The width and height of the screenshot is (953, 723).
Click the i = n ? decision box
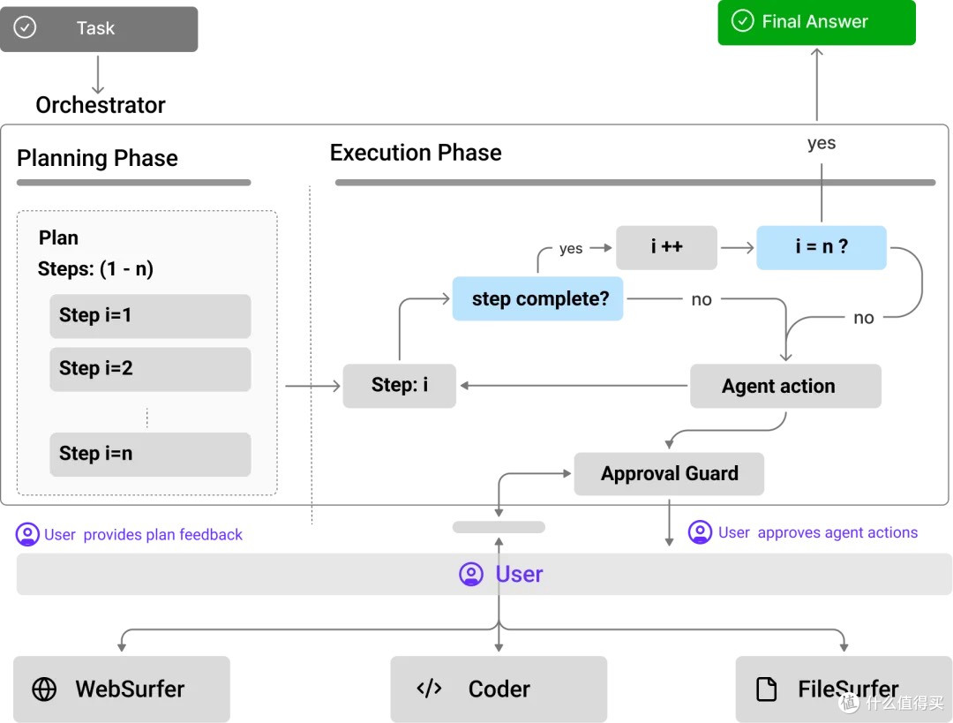click(x=822, y=247)
